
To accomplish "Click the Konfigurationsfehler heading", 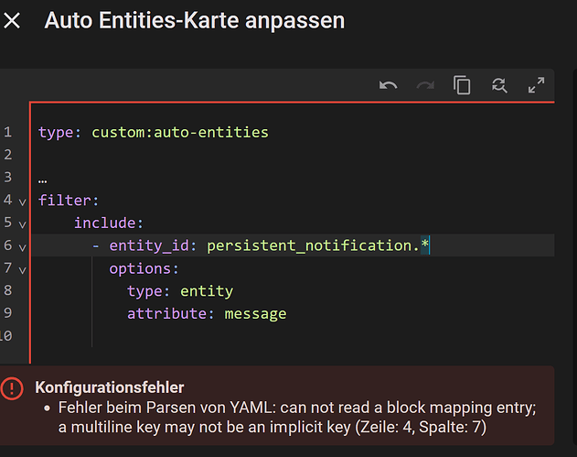I will (110, 387).
